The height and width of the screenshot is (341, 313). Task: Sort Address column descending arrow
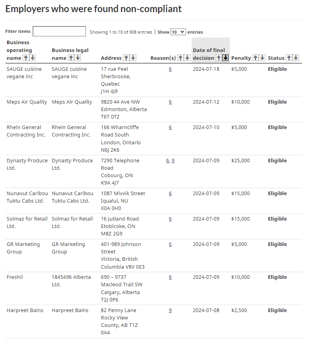coord(133,58)
